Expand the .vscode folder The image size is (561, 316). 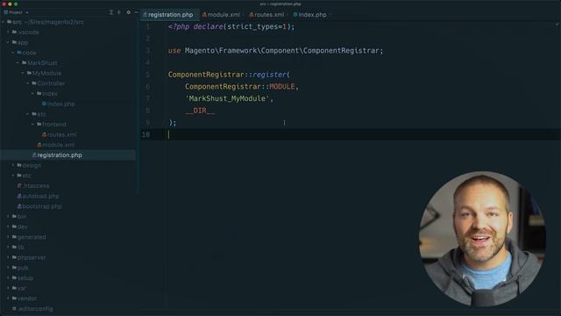click(x=8, y=32)
